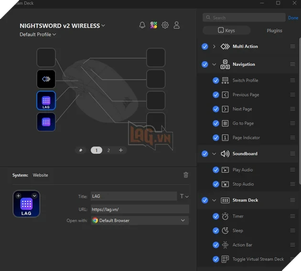Image resolution: width=301 pixels, height=271 pixels.
Task: Open the Open with Default Browser dropdown
Action: tap(140, 220)
